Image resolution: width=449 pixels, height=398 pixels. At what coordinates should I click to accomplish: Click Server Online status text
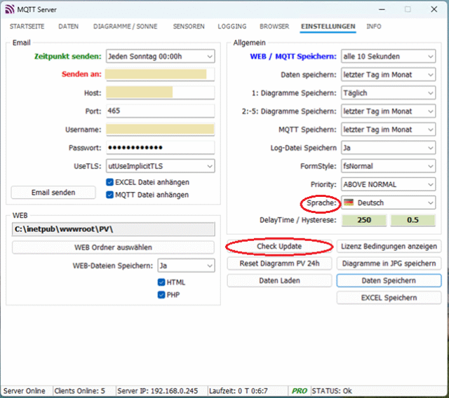(x=25, y=391)
